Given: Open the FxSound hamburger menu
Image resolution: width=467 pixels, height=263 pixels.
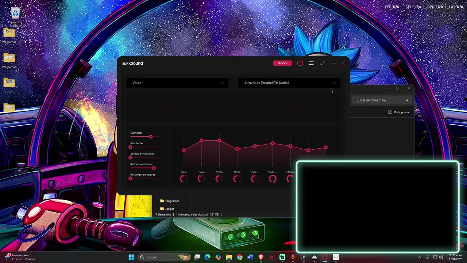Looking at the screenshot, I should pyautogui.click(x=311, y=63).
